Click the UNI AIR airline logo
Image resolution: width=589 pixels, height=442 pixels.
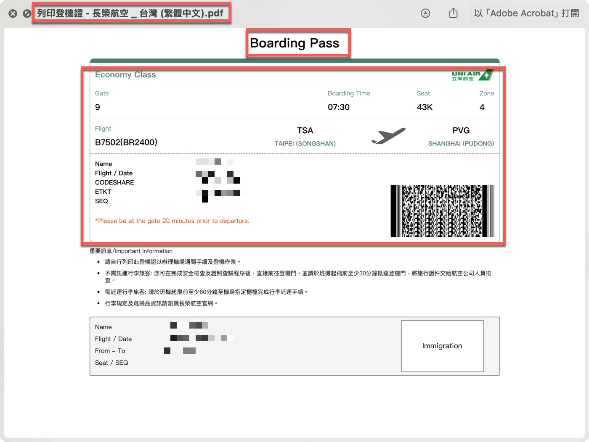coord(472,75)
